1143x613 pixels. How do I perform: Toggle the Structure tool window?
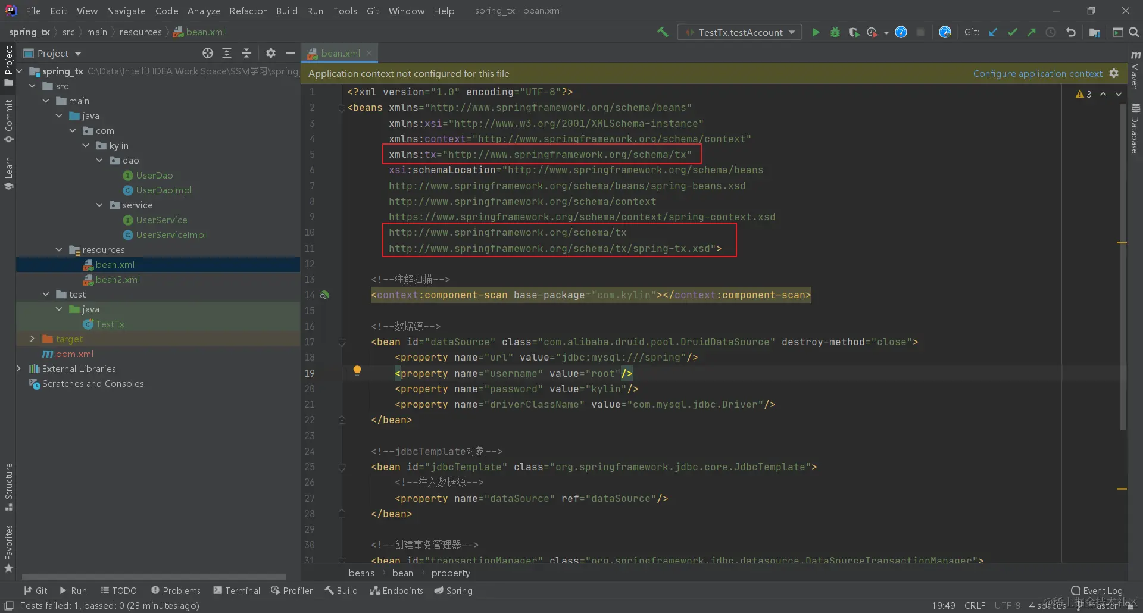pyautogui.click(x=8, y=487)
